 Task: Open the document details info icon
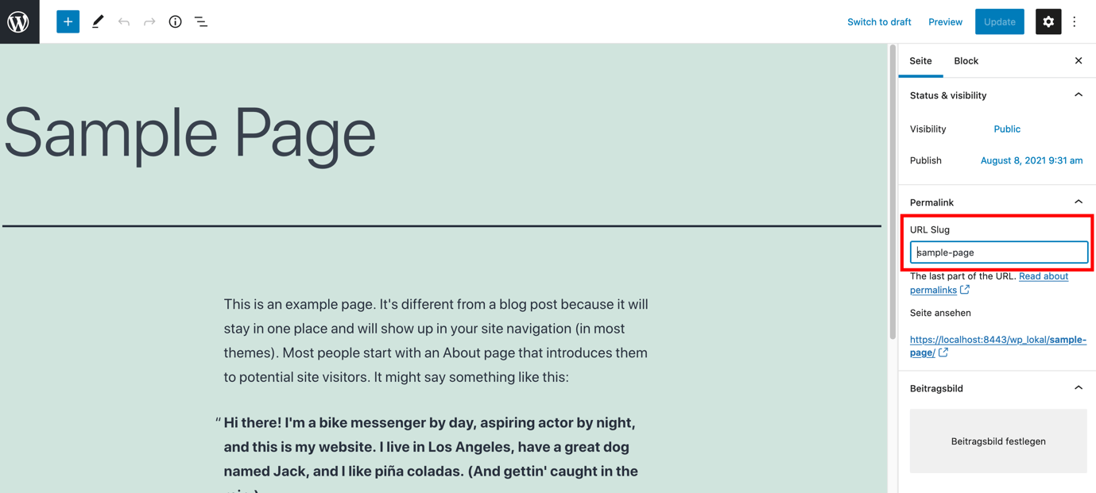pyautogui.click(x=175, y=21)
